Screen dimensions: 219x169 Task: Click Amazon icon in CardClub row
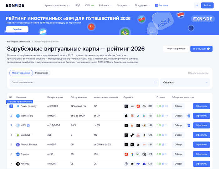tap(144, 135)
